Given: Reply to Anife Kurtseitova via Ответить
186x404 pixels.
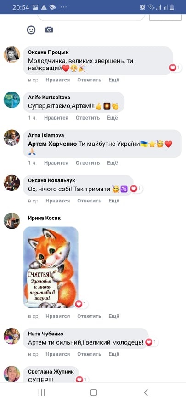Looking at the screenshot, I should [x=87, y=118].
